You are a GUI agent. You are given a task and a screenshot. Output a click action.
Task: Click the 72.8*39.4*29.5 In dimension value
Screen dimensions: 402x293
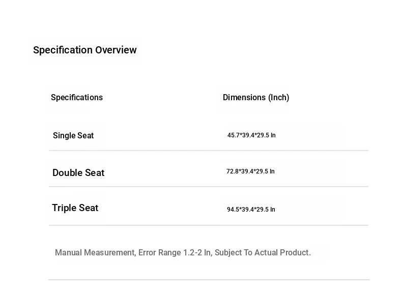pos(250,171)
